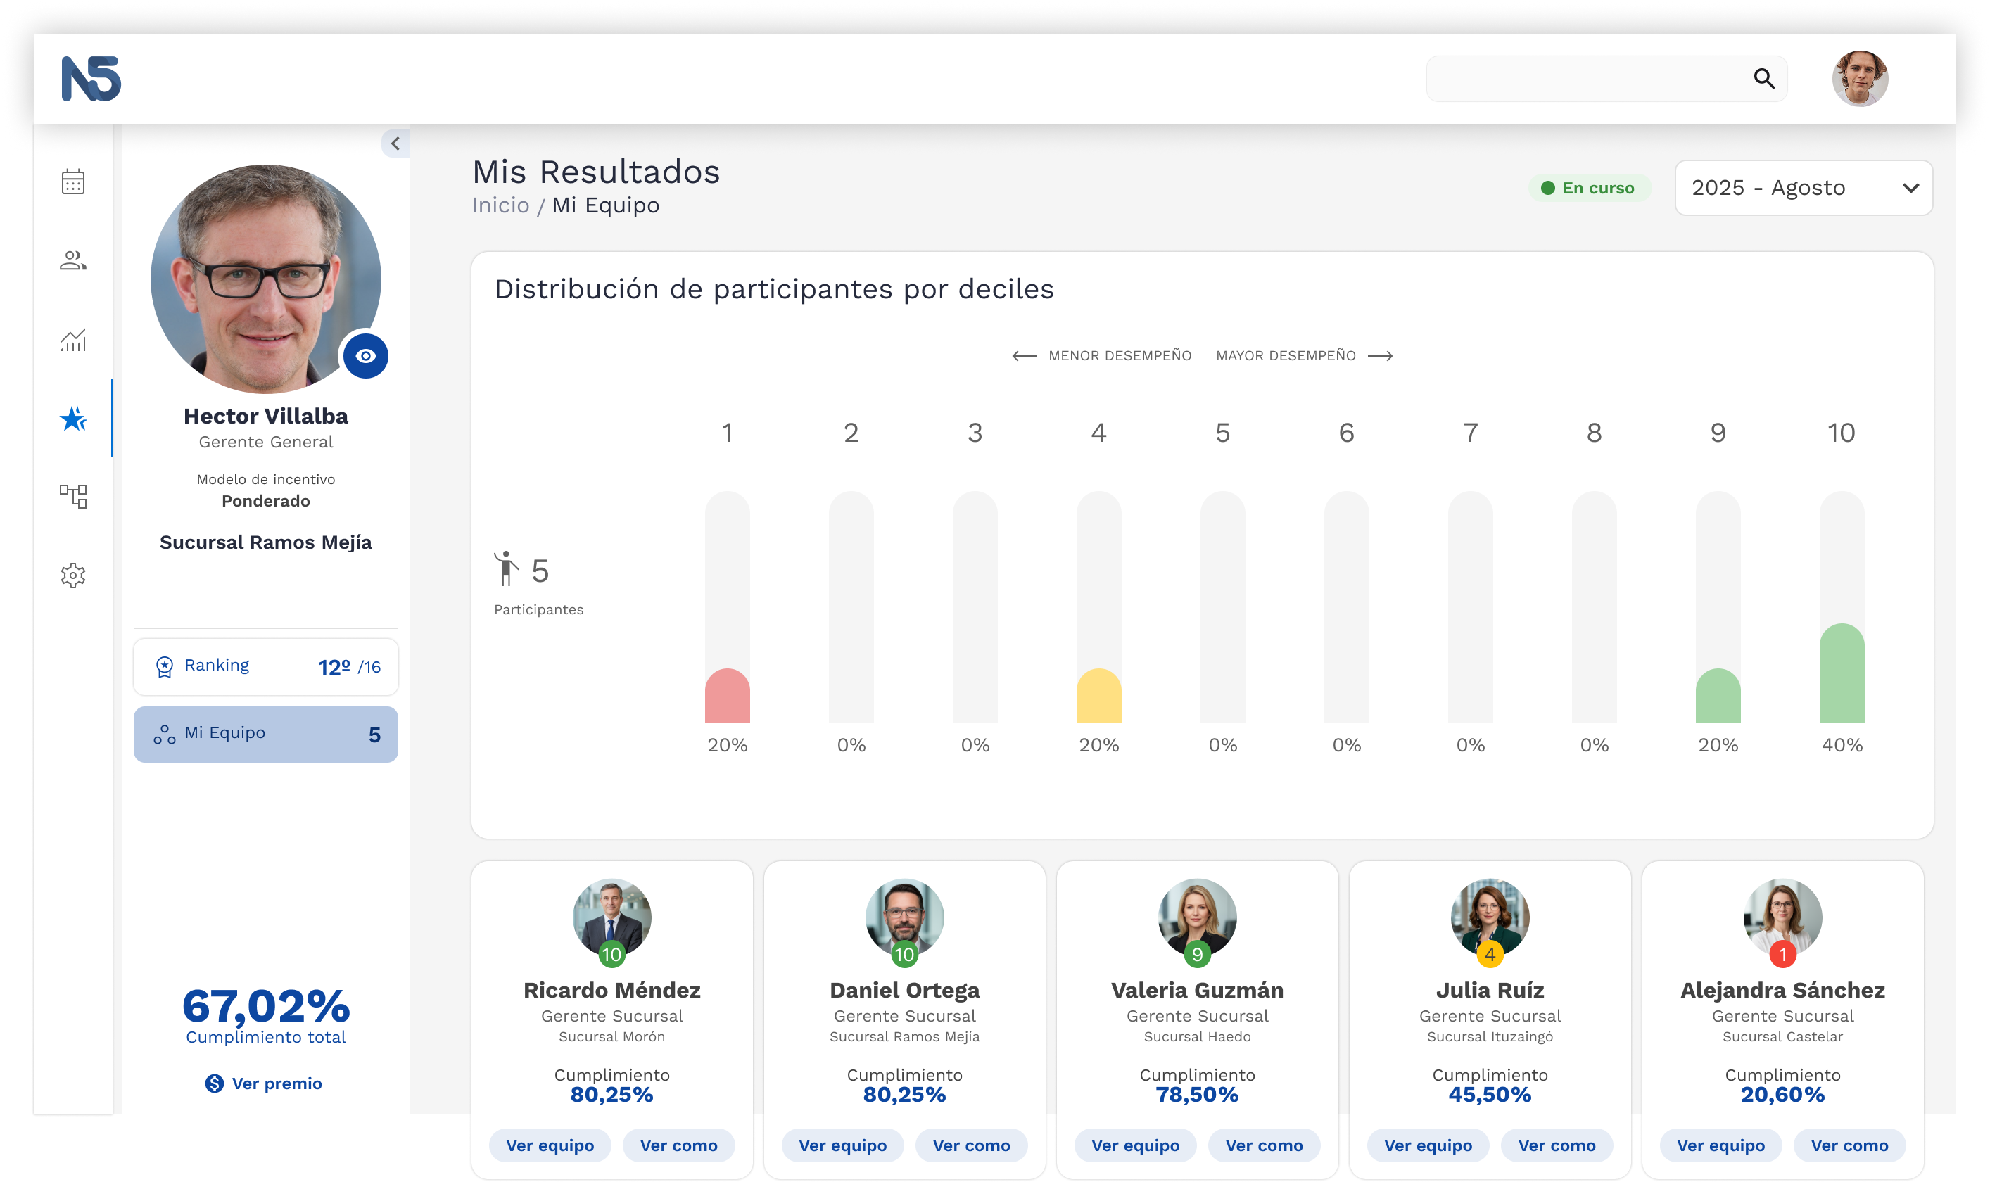The image size is (1990, 1182).
Task: Click Ver equipo for Ricardo Méndez
Action: 550,1145
